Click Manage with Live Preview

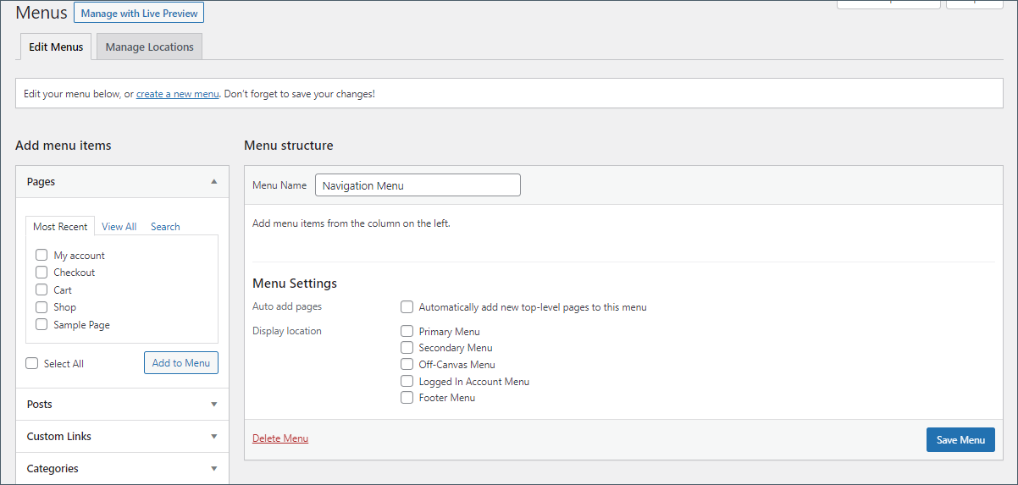(140, 14)
